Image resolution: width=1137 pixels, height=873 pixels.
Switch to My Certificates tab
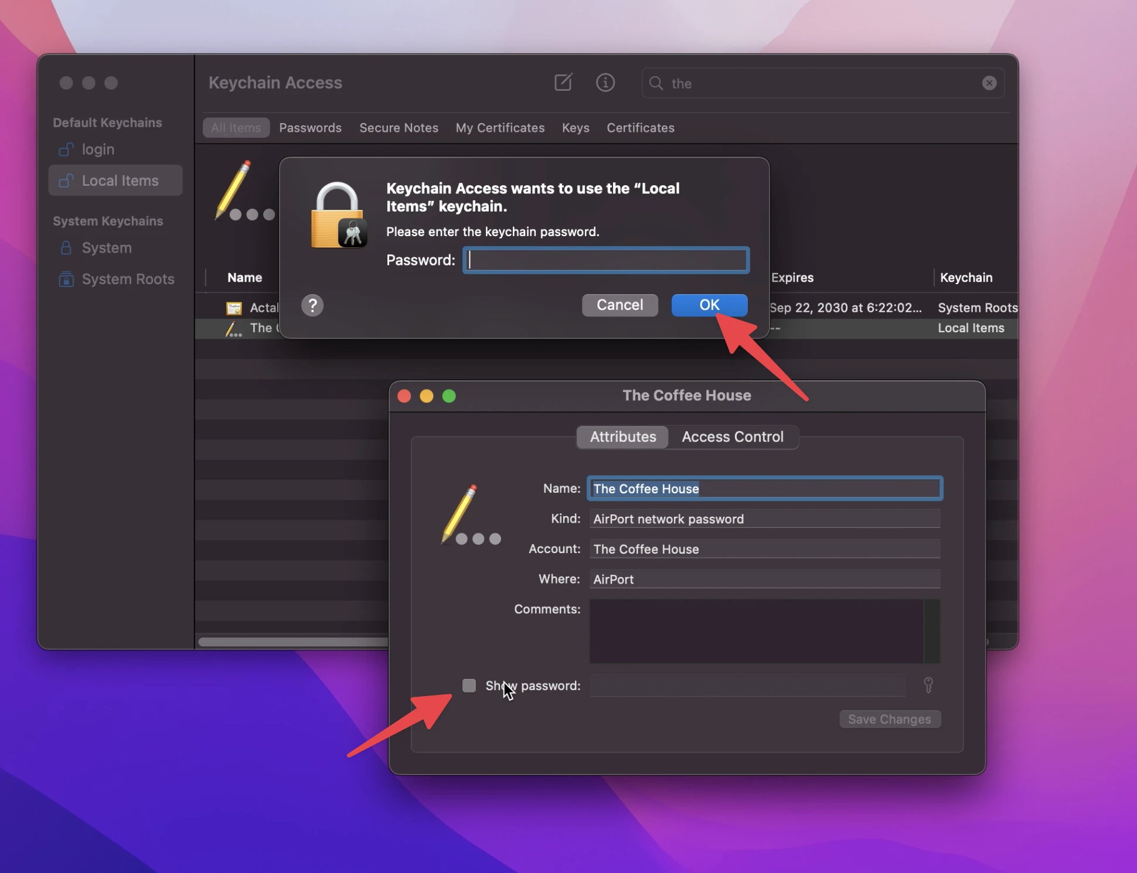(x=500, y=128)
